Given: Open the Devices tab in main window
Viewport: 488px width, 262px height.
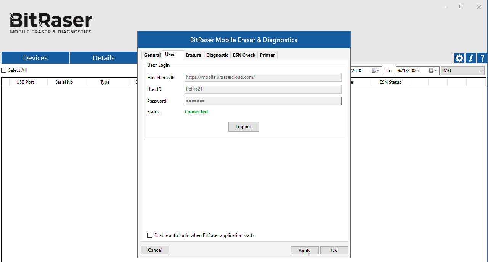Looking at the screenshot, I should [35, 58].
